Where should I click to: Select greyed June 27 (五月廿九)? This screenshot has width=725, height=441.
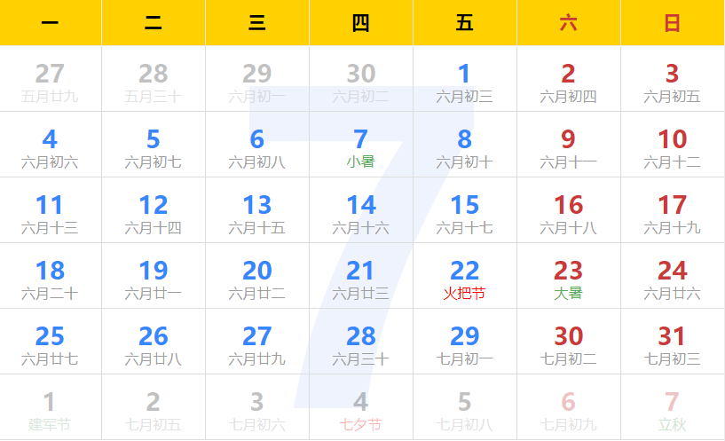click(50, 79)
